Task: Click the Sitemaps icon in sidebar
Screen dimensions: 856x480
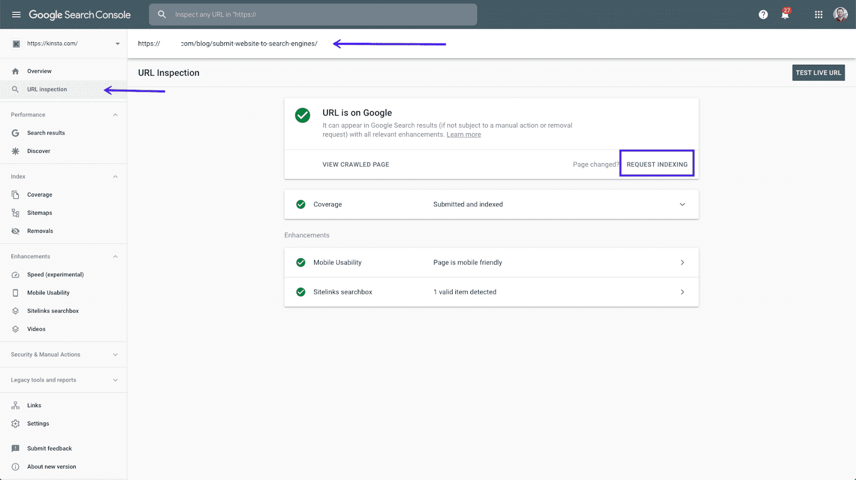Action: pos(16,213)
